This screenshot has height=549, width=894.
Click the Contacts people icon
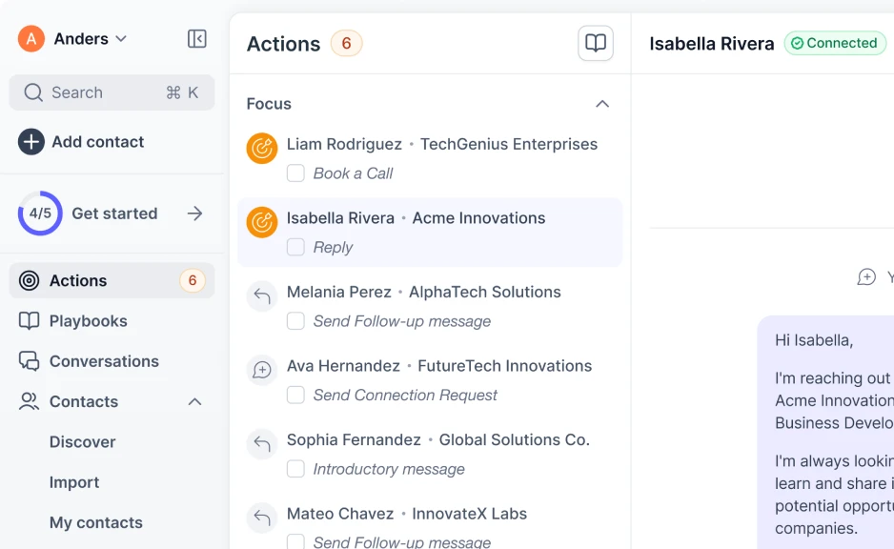point(30,401)
